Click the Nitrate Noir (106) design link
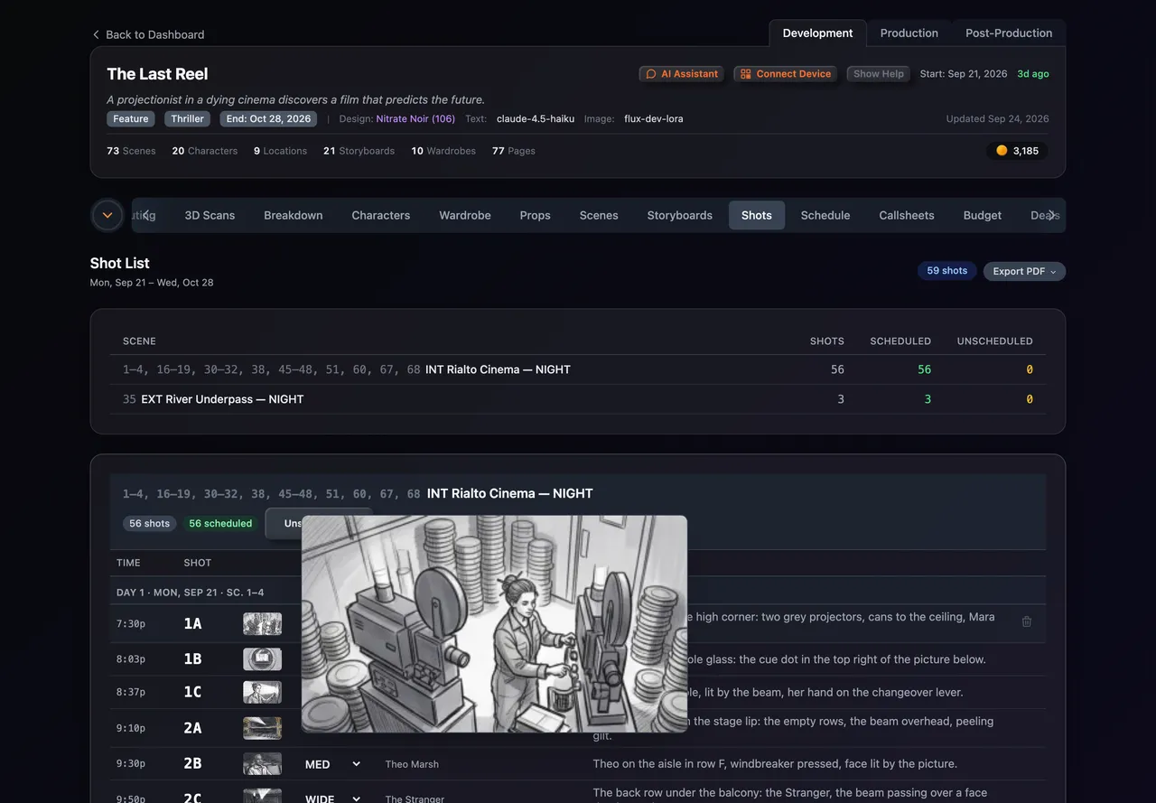 pyautogui.click(x=415, y=119)
